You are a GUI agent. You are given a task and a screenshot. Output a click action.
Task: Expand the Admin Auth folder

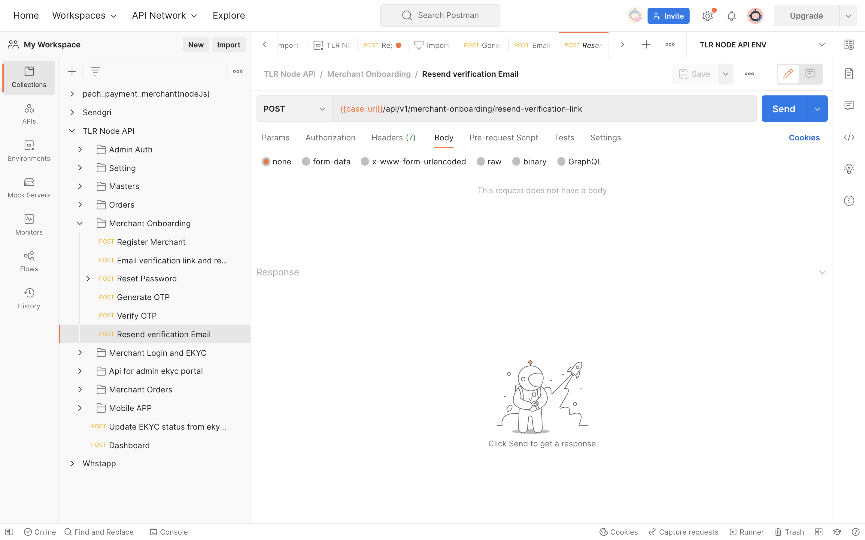(x=80, y=150)
